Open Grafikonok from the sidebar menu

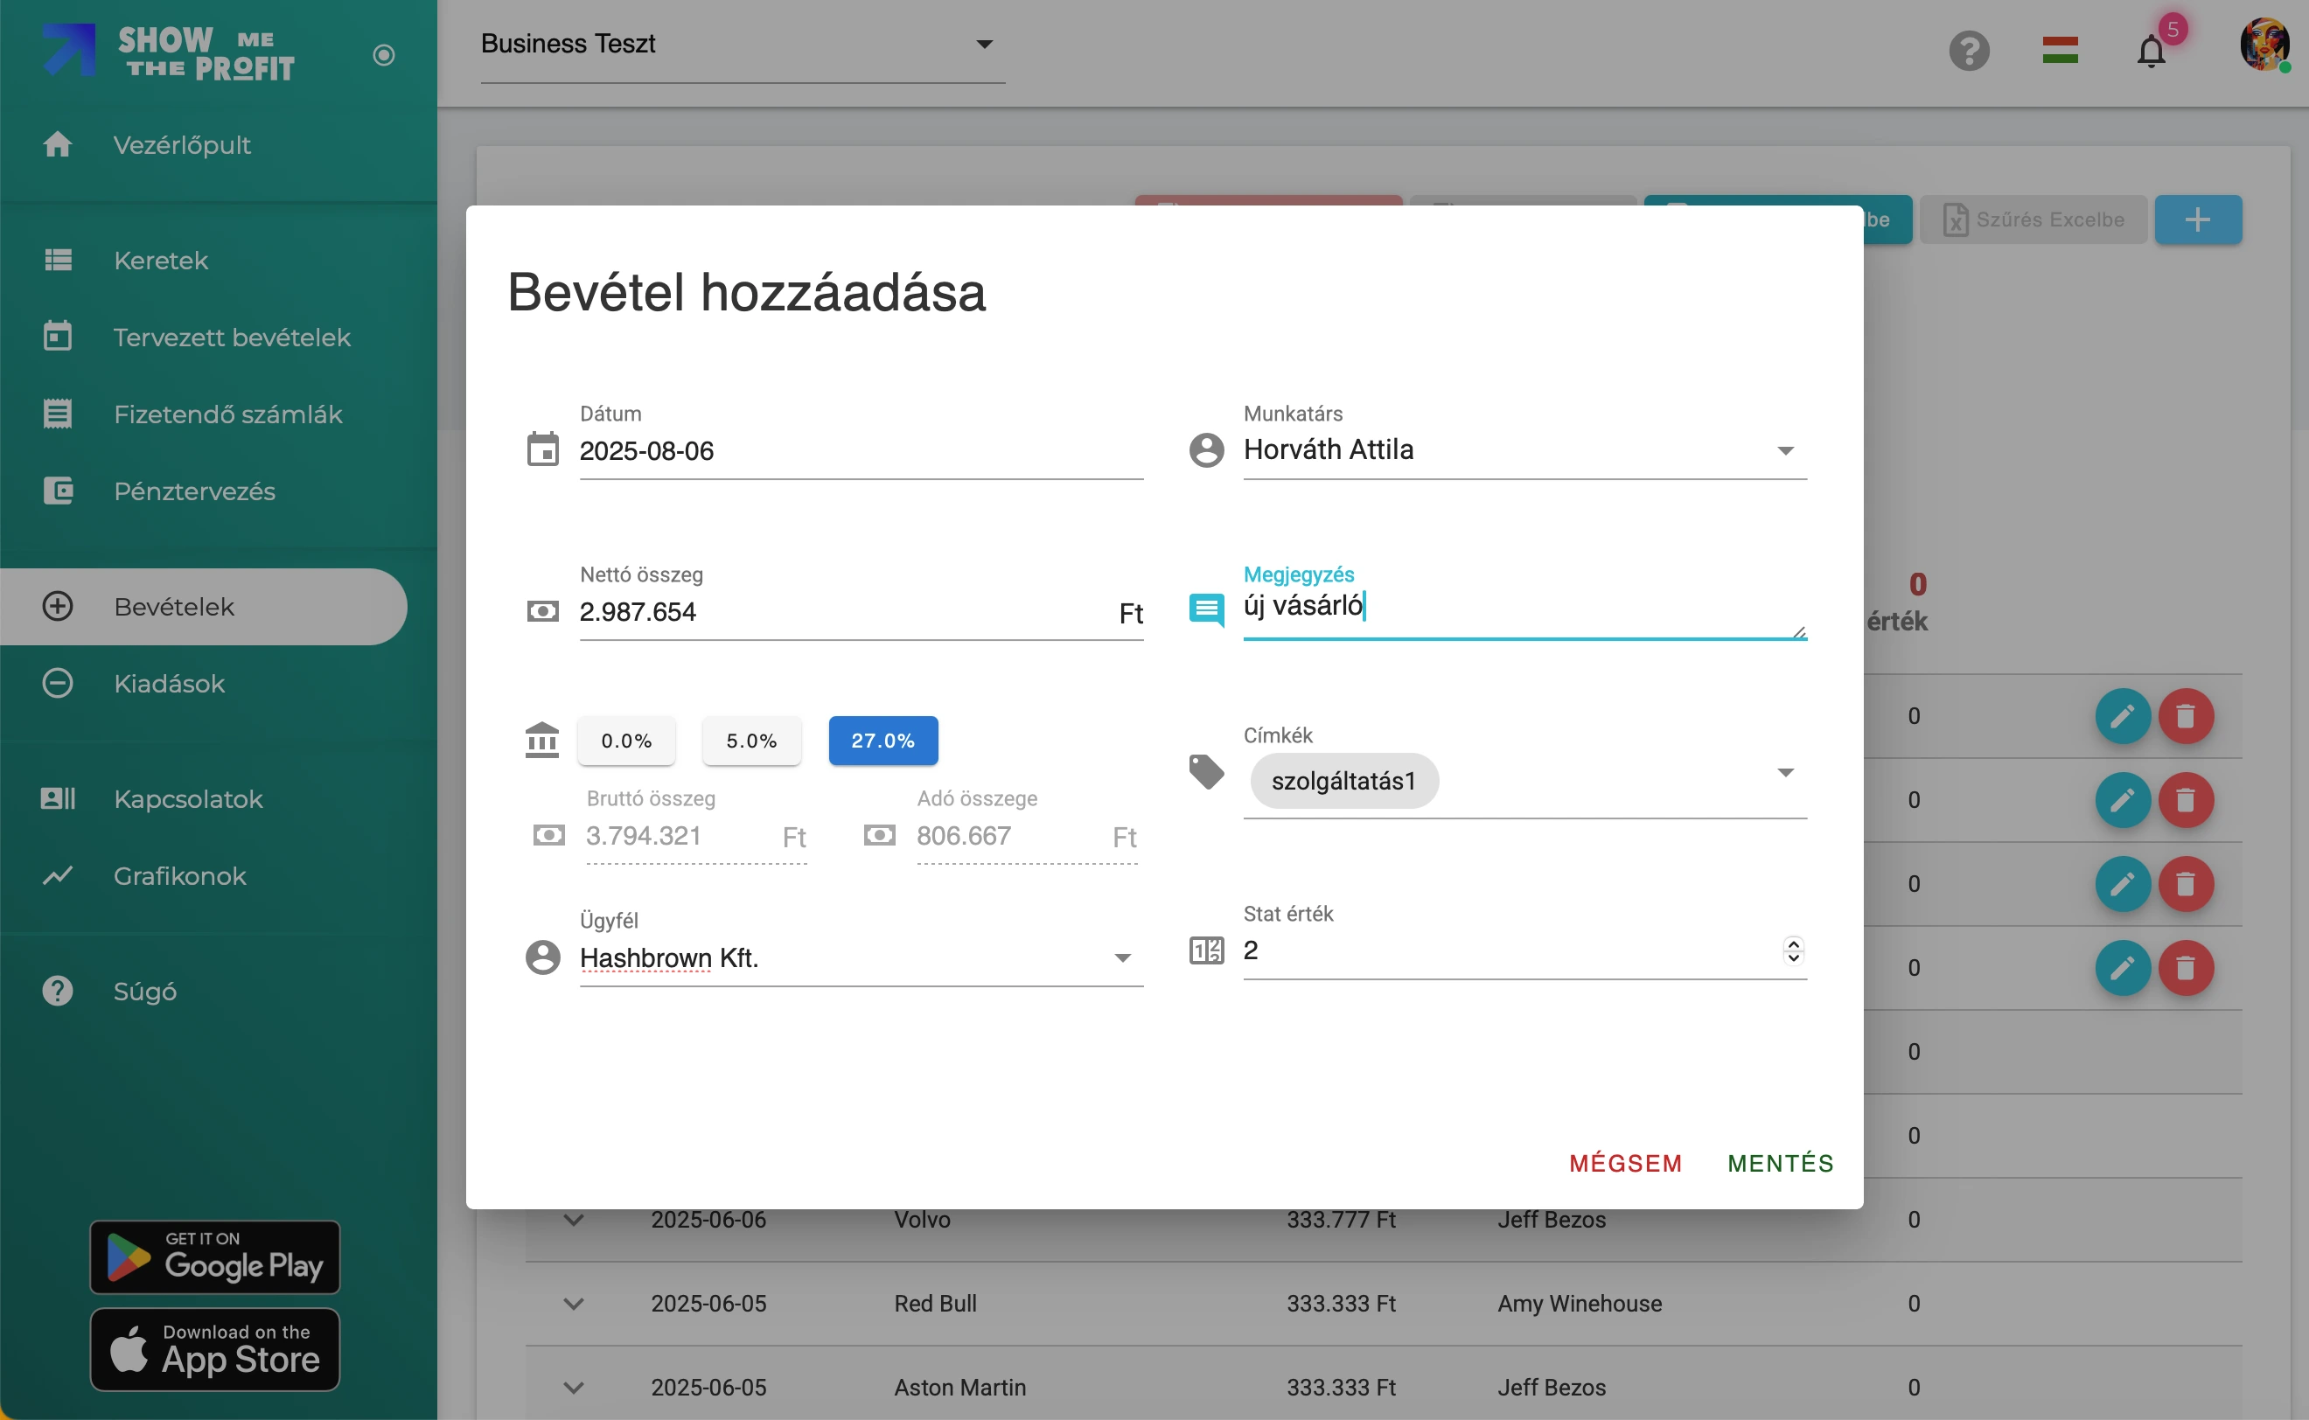pos(179,876)
